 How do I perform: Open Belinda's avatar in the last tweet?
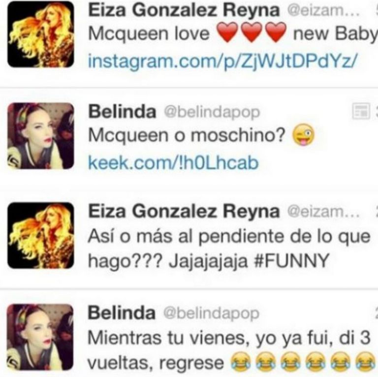point(40,337)
